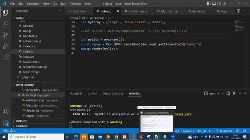Screen dimensions: 250x140
Task: Open Source Control view
Action: (x=5, y=35)
